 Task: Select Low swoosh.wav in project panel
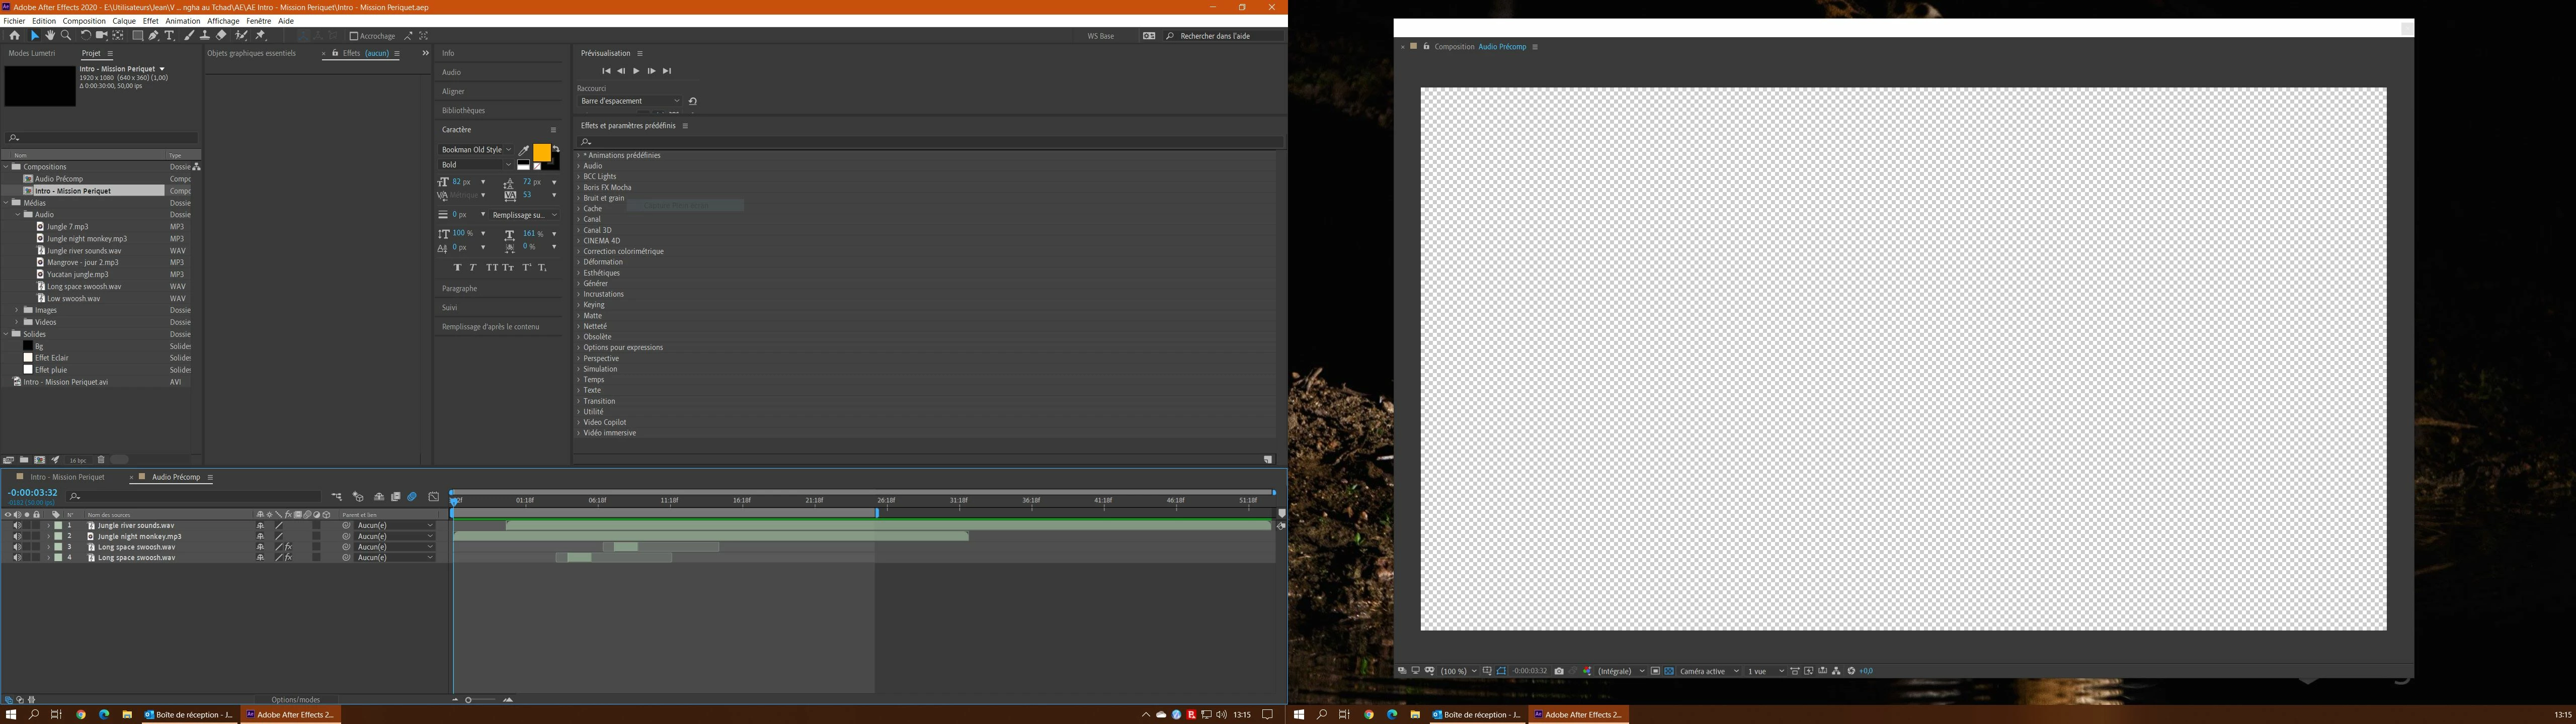(x=73, y=298)
